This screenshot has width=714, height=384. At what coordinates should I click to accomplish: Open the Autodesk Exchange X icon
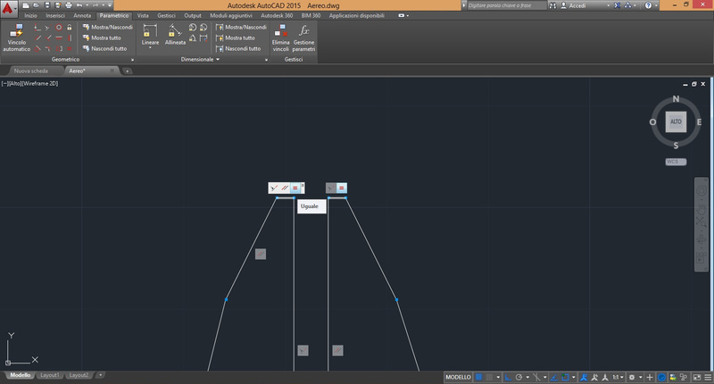coord(617,5)
